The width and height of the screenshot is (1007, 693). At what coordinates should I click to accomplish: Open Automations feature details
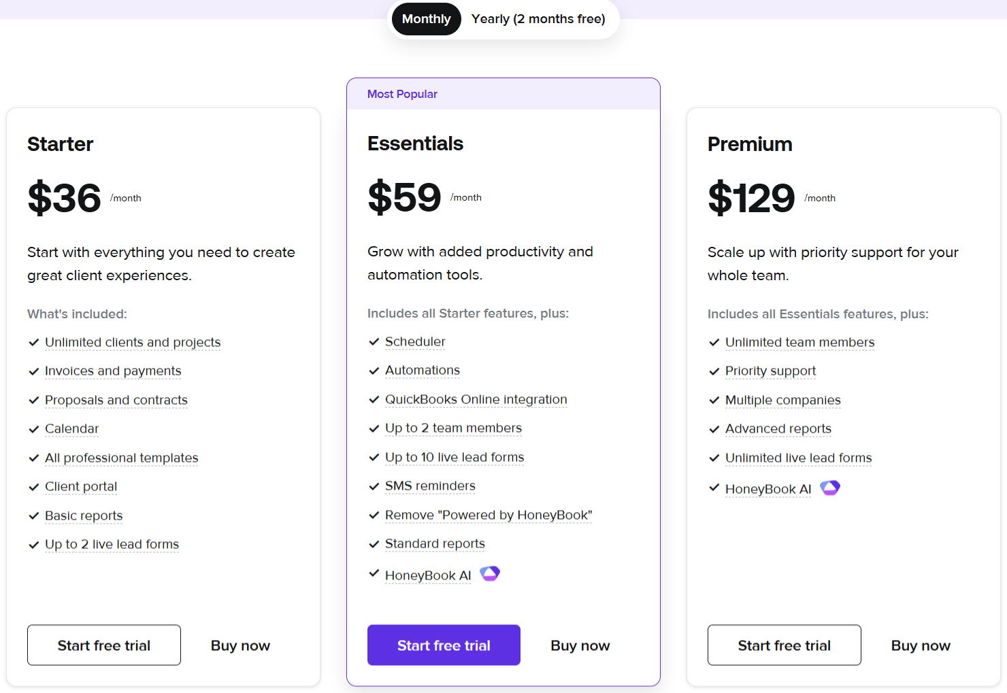[x=423, y=370]
